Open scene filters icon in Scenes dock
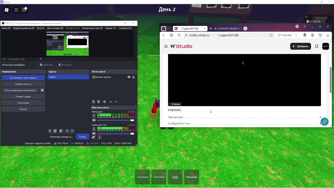Screen dimensions: 334x188 [61, 131]
